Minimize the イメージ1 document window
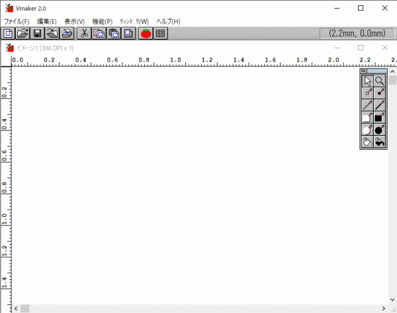 click(337, 48)
